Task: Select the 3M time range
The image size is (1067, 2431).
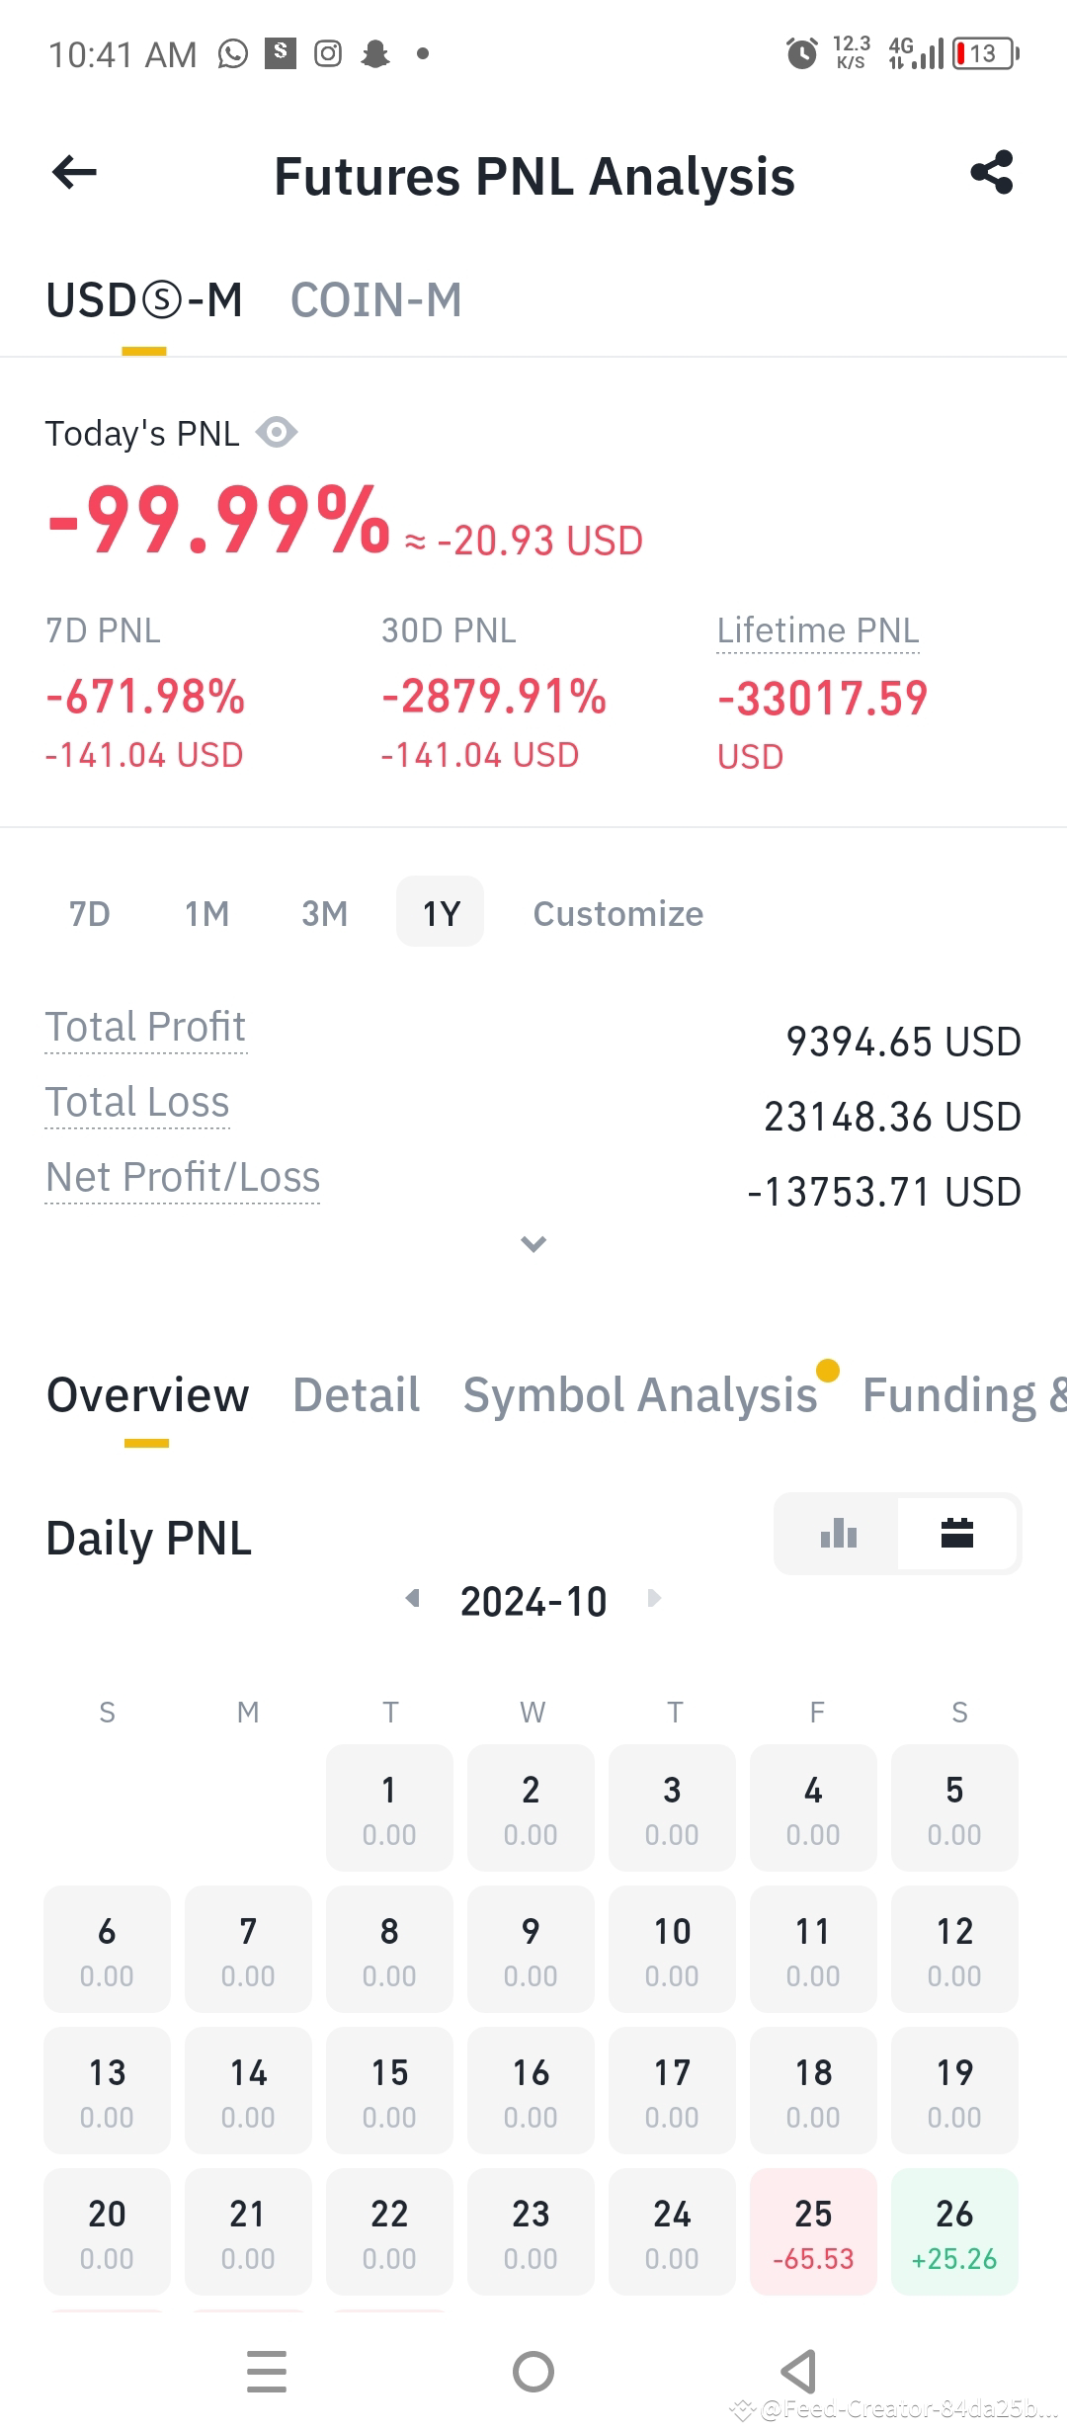Action: 325,913
